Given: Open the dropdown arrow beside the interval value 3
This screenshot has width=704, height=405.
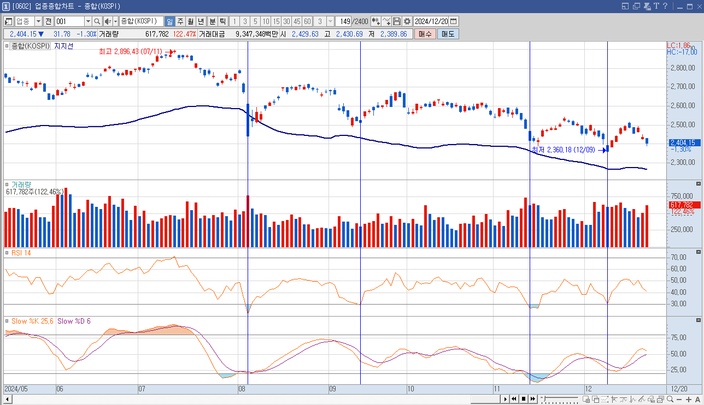Looking at the screenshot, I should tap(330, 21).
